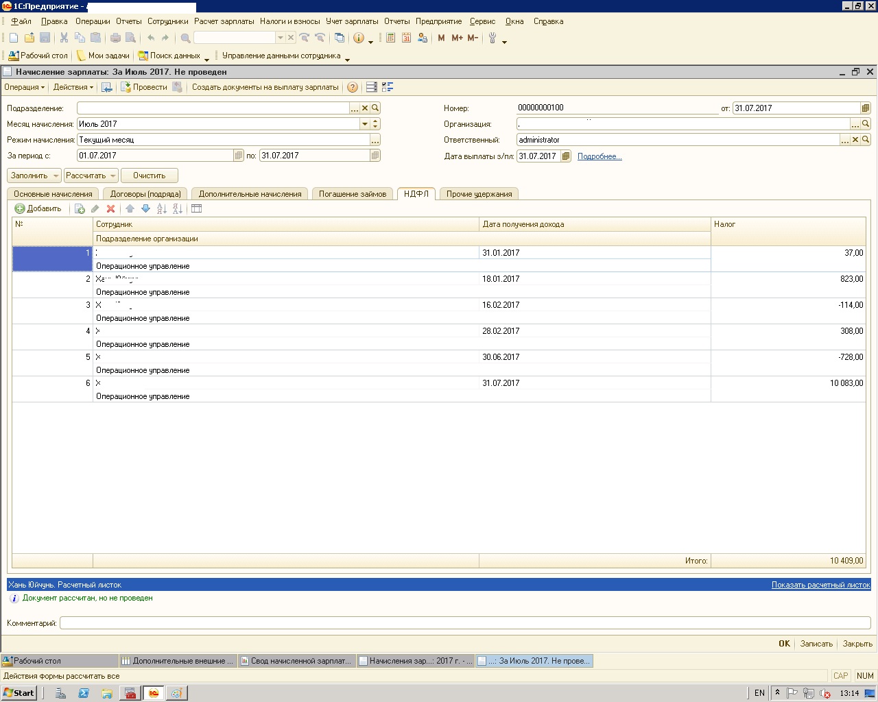Click the question mark help icon
Image resolution: width=878 pixels, height=702 pixels.
pos(352,87)
